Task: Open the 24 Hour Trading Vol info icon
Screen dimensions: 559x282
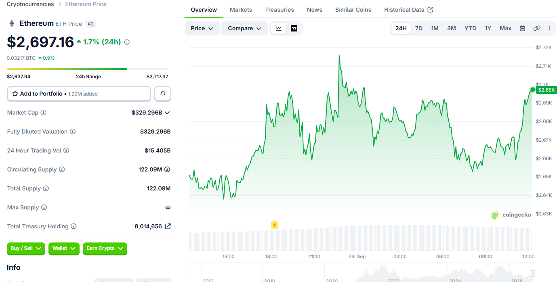Action: point(66,150)
